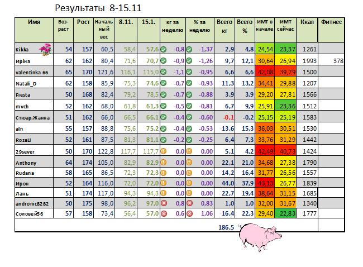The image size is (363, 267).
Task: Select the 'Имя' column header
Action: [x=34, y=30]
